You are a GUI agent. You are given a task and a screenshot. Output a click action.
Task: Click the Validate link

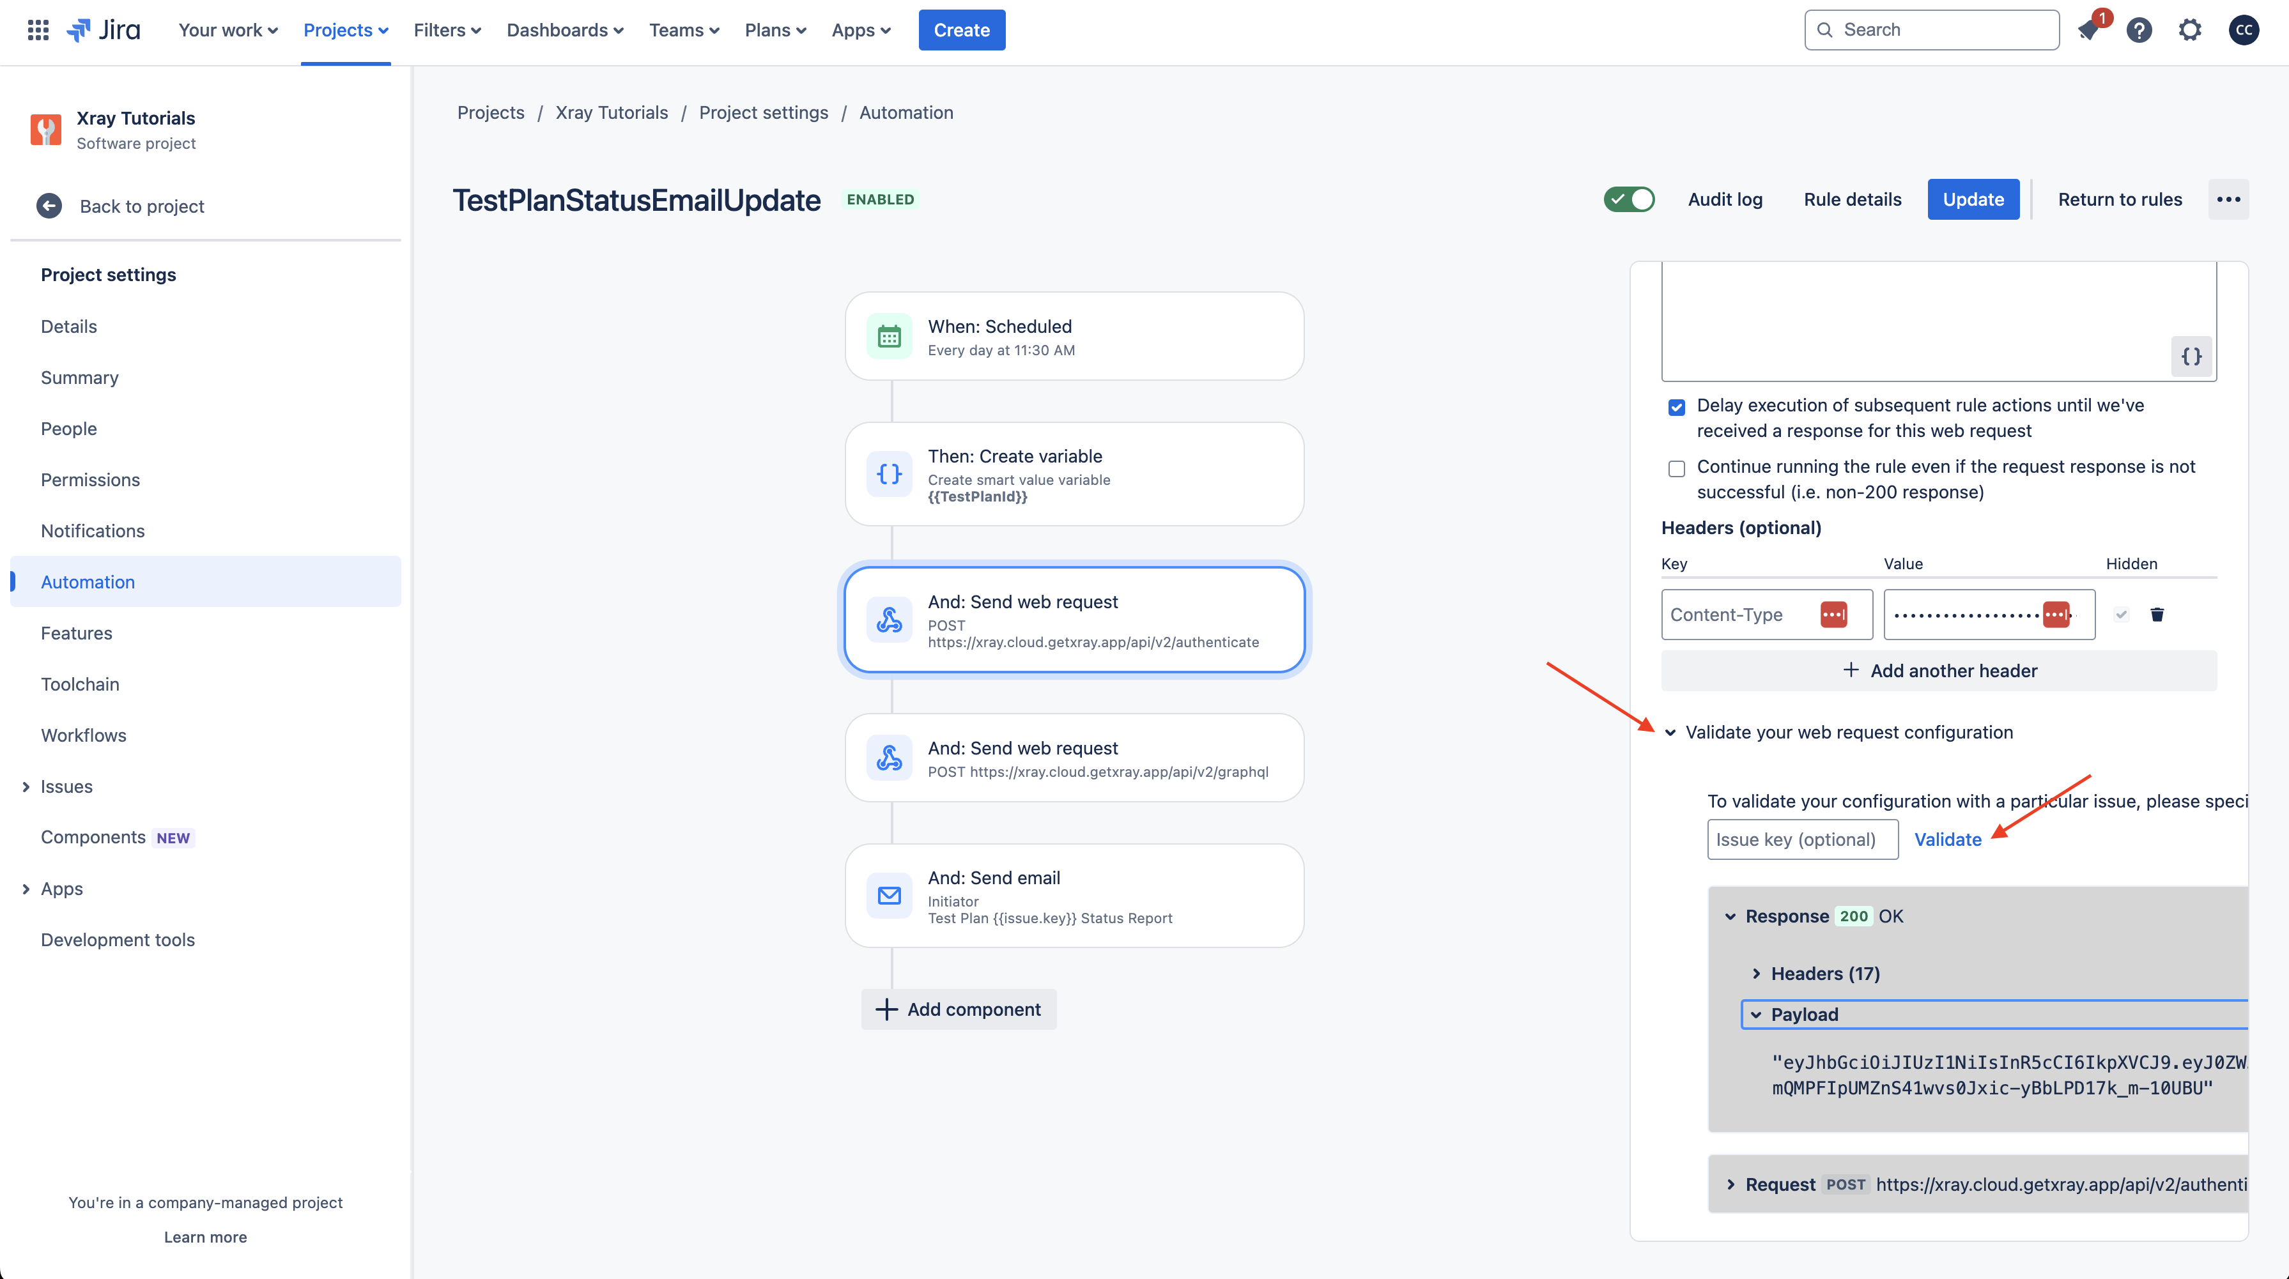(x=1947, y=839)
